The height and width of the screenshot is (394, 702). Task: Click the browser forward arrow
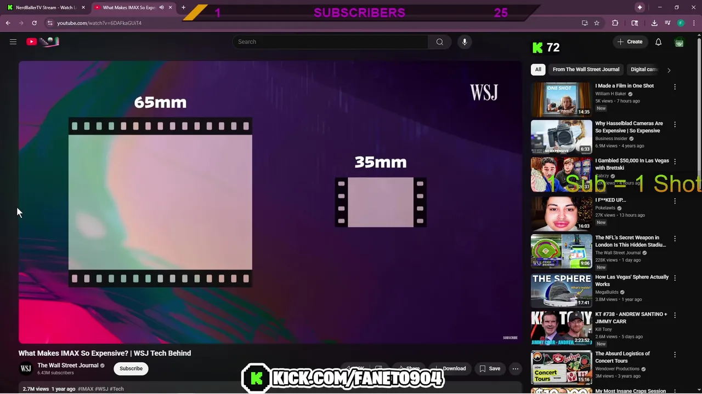(x=21, y=23)
